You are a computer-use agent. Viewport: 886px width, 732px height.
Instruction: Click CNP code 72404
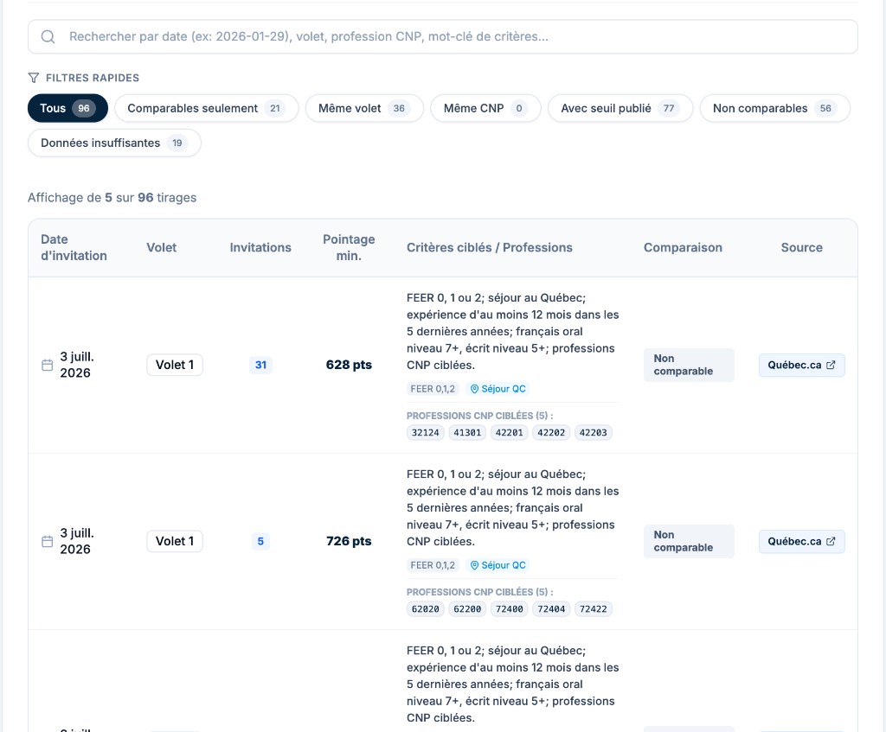[x=551, y=609]
